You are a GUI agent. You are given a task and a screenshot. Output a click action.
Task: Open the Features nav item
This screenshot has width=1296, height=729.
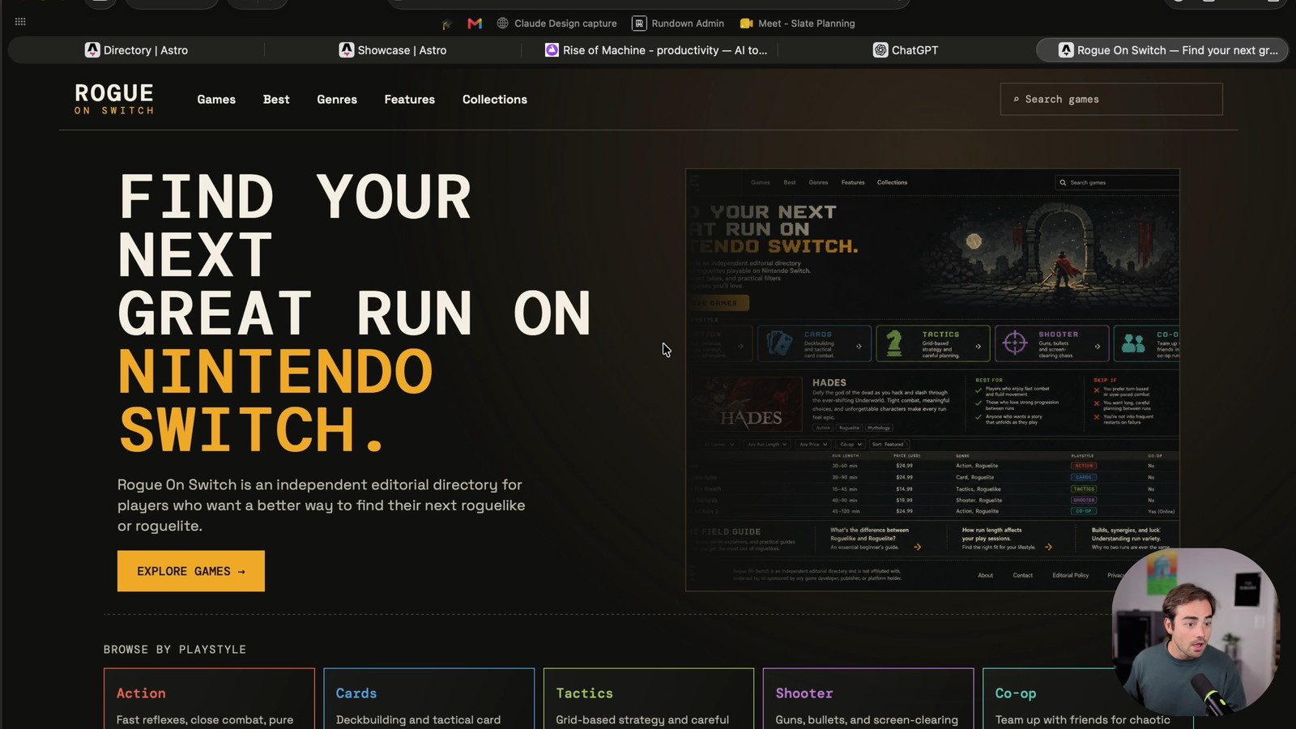coord(410,100)
